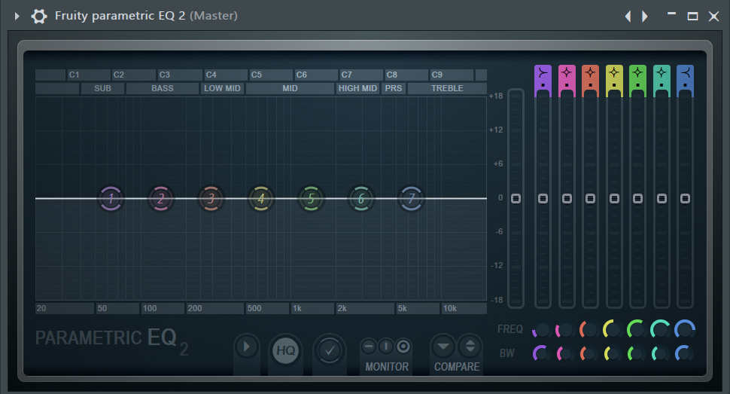The height and width of the screenshot is (394, 730).
Task: Click teal band 6 FREQ knob
Action: coord(661,330)
